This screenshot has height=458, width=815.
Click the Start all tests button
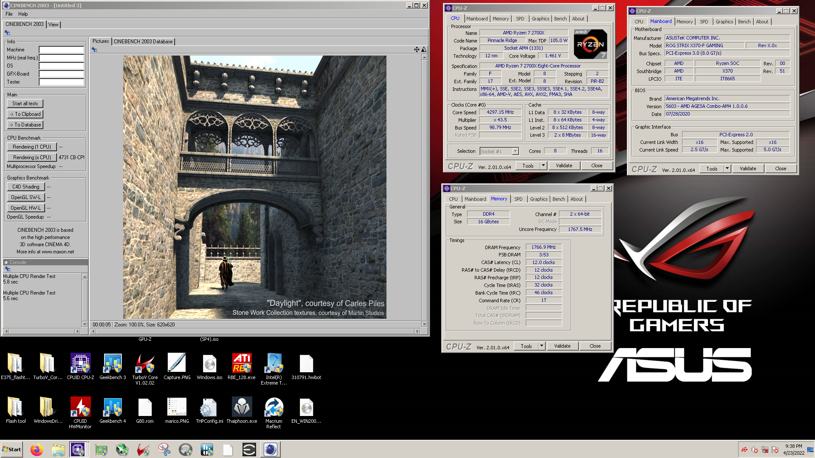pos(25,104)
